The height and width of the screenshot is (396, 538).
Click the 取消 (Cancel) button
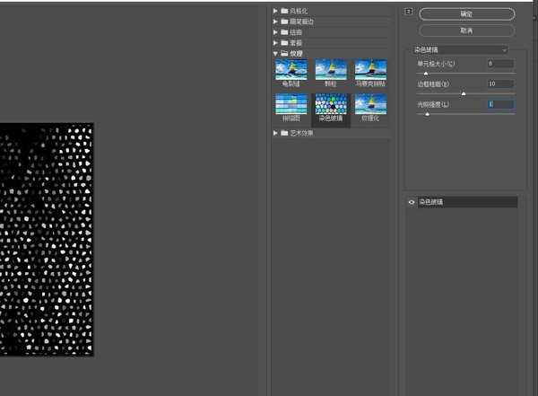coord(466,30)
